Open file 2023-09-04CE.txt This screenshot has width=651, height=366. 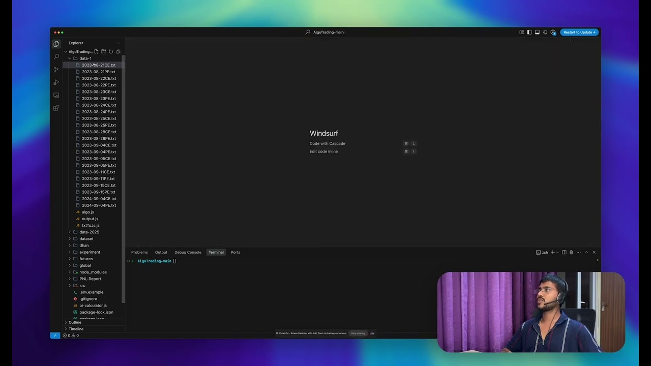99,145
